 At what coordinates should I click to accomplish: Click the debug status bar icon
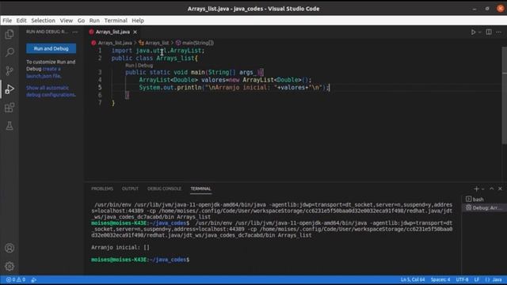(33, 279)
